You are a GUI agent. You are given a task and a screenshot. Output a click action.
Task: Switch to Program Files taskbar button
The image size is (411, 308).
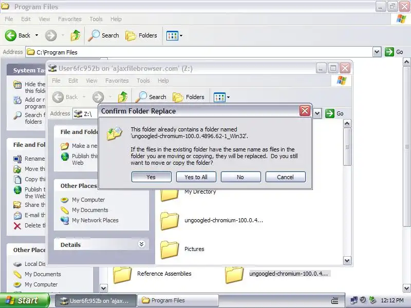click(x=178, y=300)
